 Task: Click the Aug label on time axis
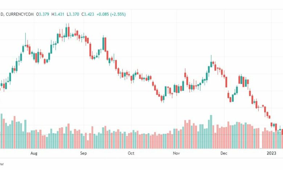pos(34,153)
